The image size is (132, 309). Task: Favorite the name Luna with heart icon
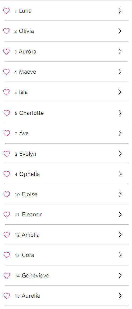click(x=6, y=11)
